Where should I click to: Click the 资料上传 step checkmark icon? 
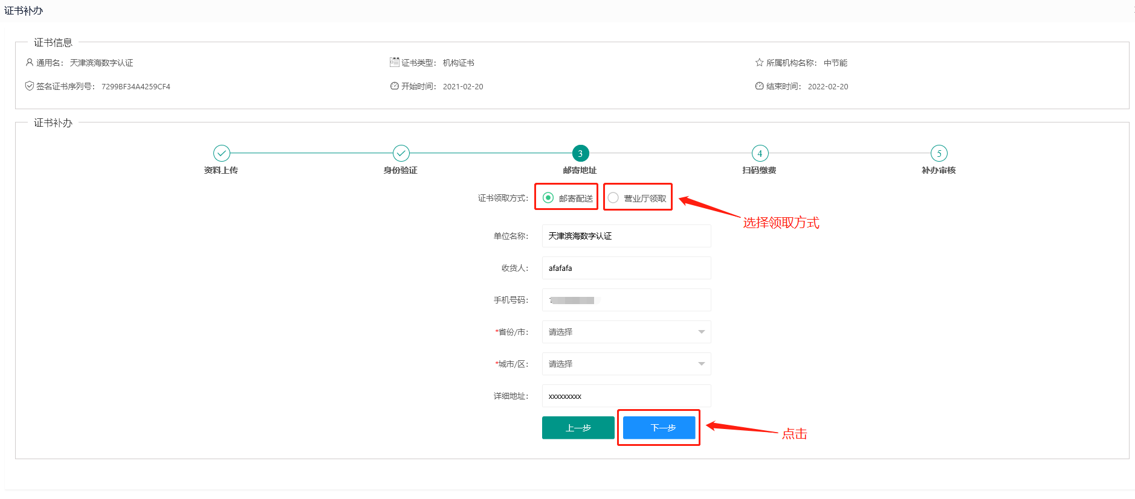222,153
